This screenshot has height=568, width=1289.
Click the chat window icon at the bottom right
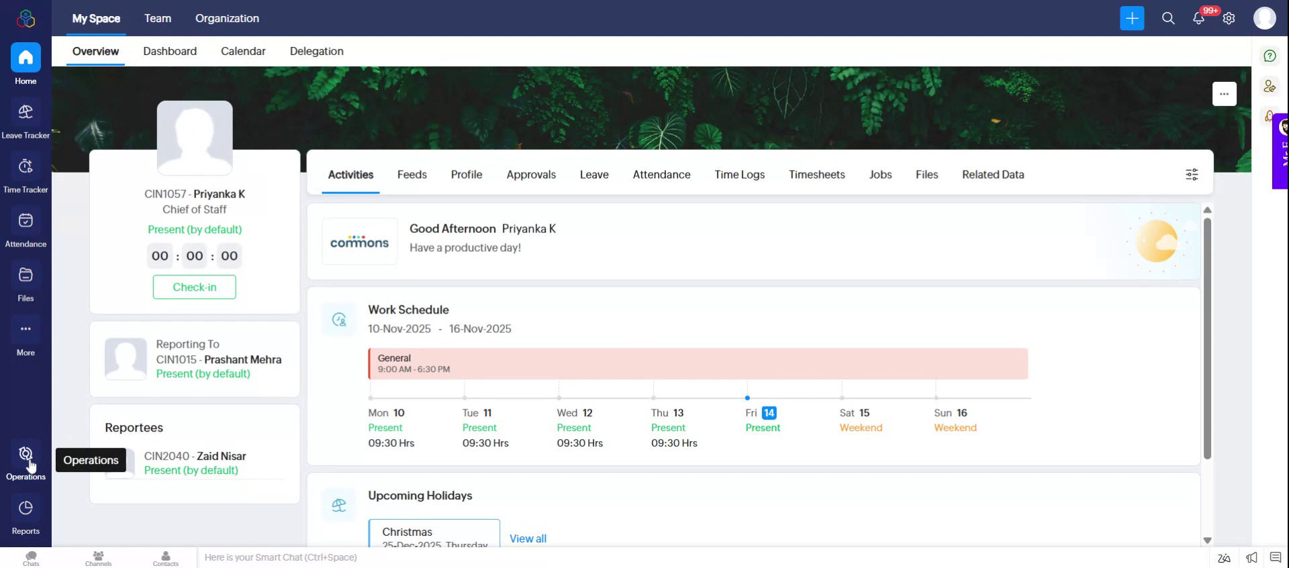point(1276,557)
